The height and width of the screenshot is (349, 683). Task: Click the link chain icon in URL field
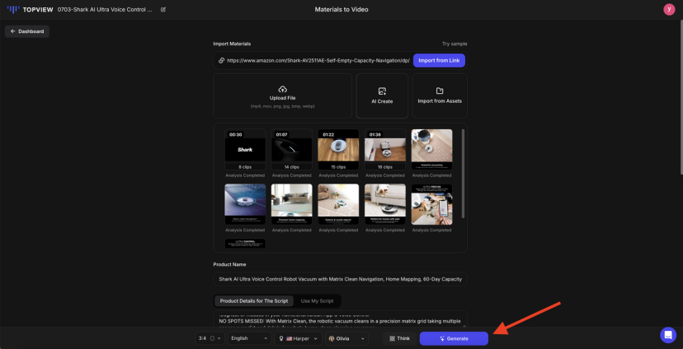click(x=221, y=60)
